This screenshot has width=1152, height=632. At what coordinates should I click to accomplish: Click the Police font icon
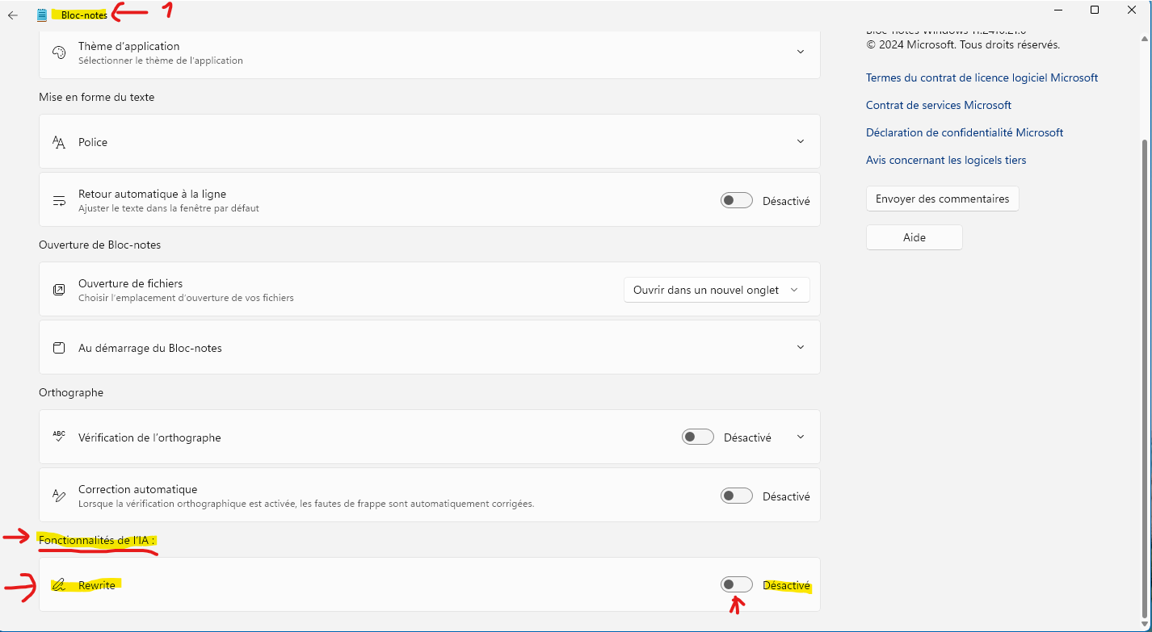(59, 142)
